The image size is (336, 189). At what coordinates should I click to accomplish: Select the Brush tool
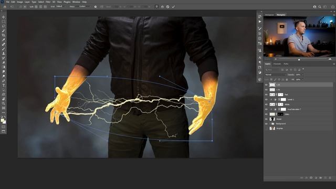click(x=4, y=49)
